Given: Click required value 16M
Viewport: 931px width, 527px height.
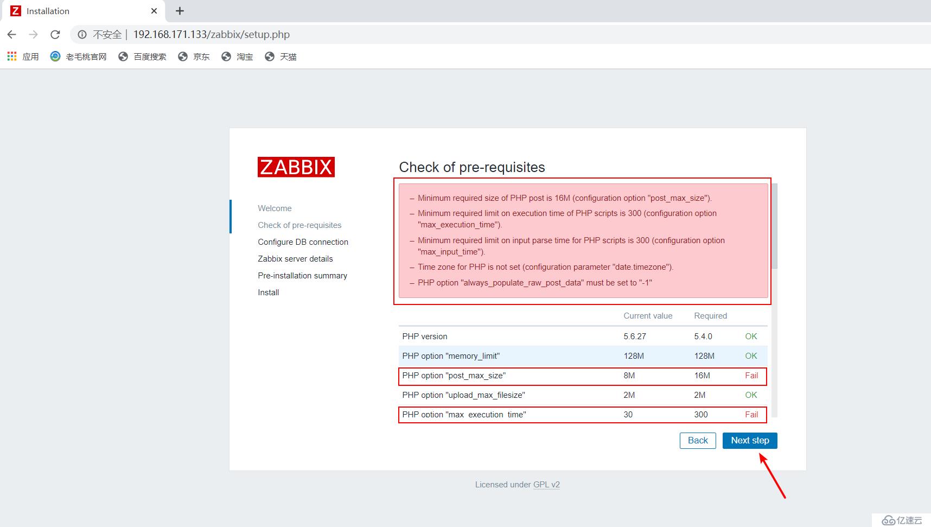Looking at the screenshot, I should point(702,376).
